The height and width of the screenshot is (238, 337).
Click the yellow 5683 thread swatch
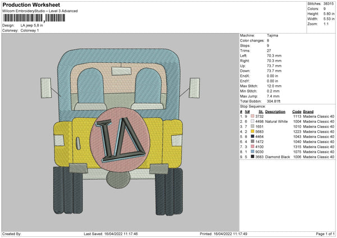pos(252,131)
